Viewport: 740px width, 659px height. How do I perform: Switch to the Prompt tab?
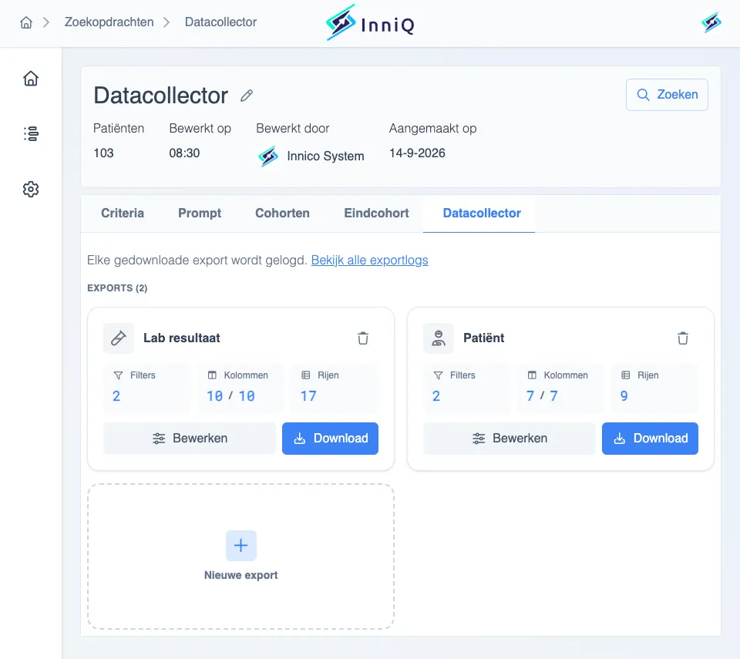[x=200, y=214]
